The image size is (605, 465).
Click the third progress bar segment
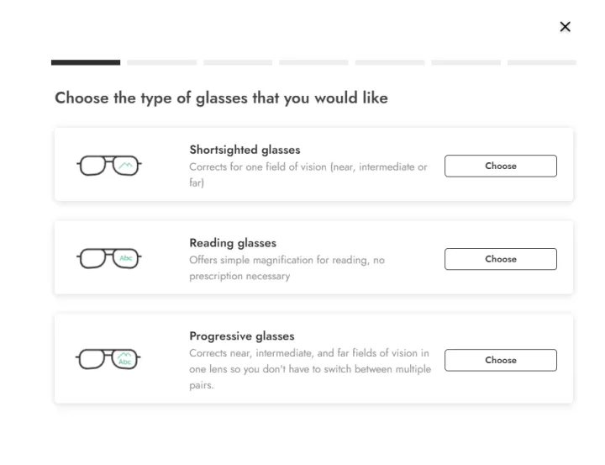coord(238,62)
